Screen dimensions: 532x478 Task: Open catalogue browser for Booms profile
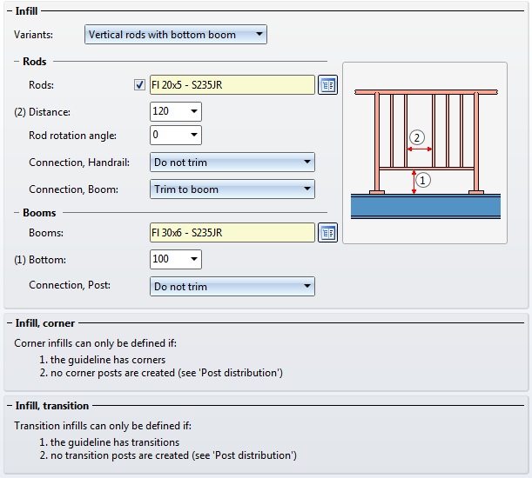point(327,233)
